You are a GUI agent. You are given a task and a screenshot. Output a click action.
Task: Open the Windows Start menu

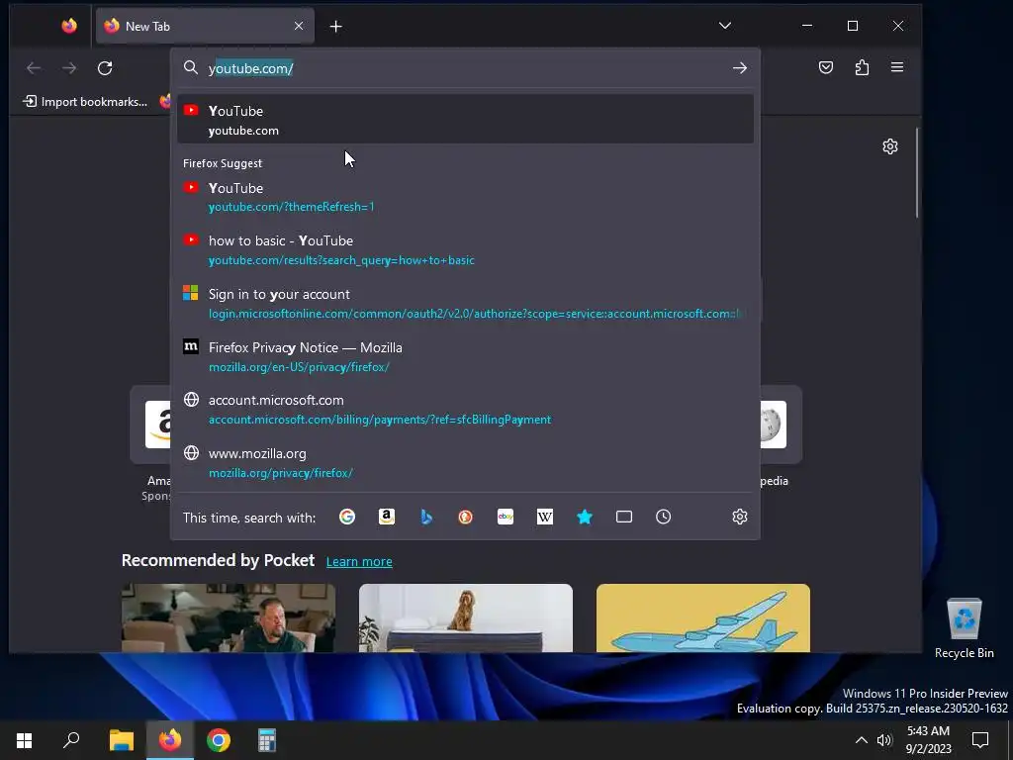pos(24,740)
